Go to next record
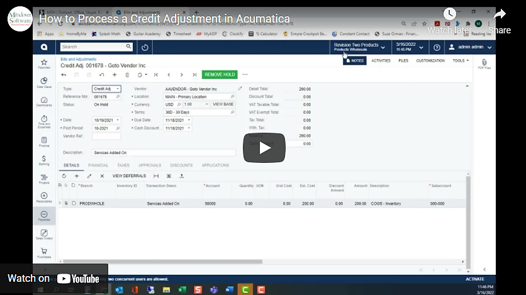 click(181, 75)
